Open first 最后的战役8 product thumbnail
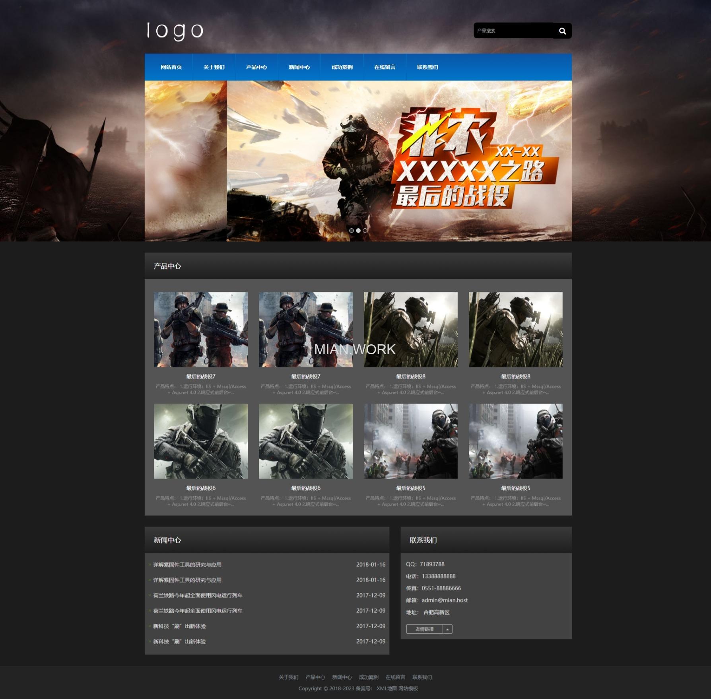 [x=411, y=330]
